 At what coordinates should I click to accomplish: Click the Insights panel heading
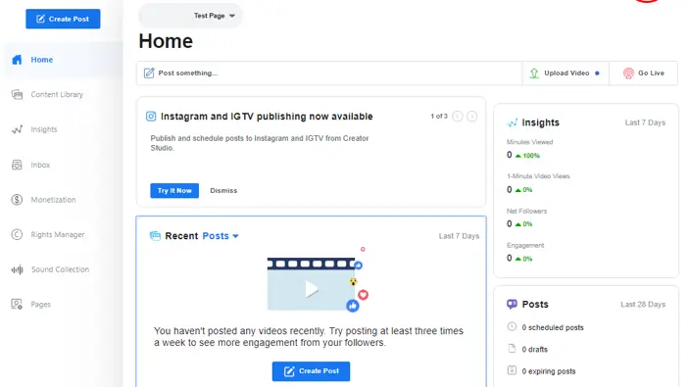[540, 123]
